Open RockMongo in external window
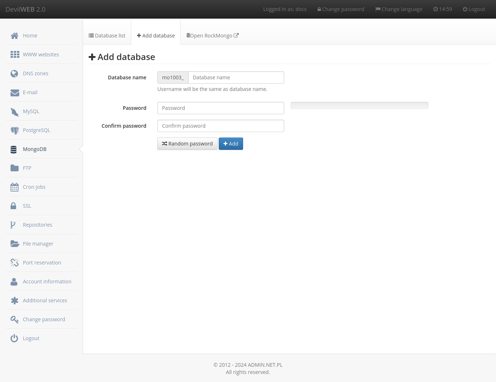This screenshot has width=496, height=382. (x=212, y=35)
